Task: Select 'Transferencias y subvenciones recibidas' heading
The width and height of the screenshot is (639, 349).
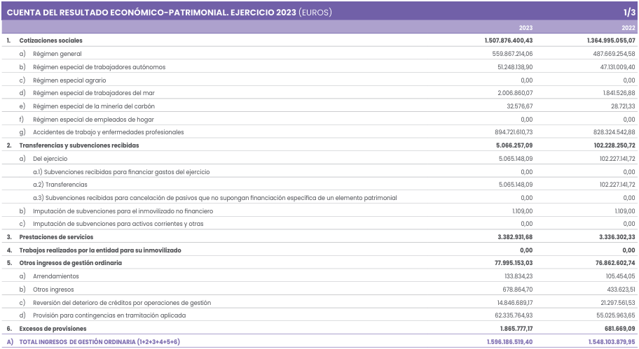Action: [79, 145]
